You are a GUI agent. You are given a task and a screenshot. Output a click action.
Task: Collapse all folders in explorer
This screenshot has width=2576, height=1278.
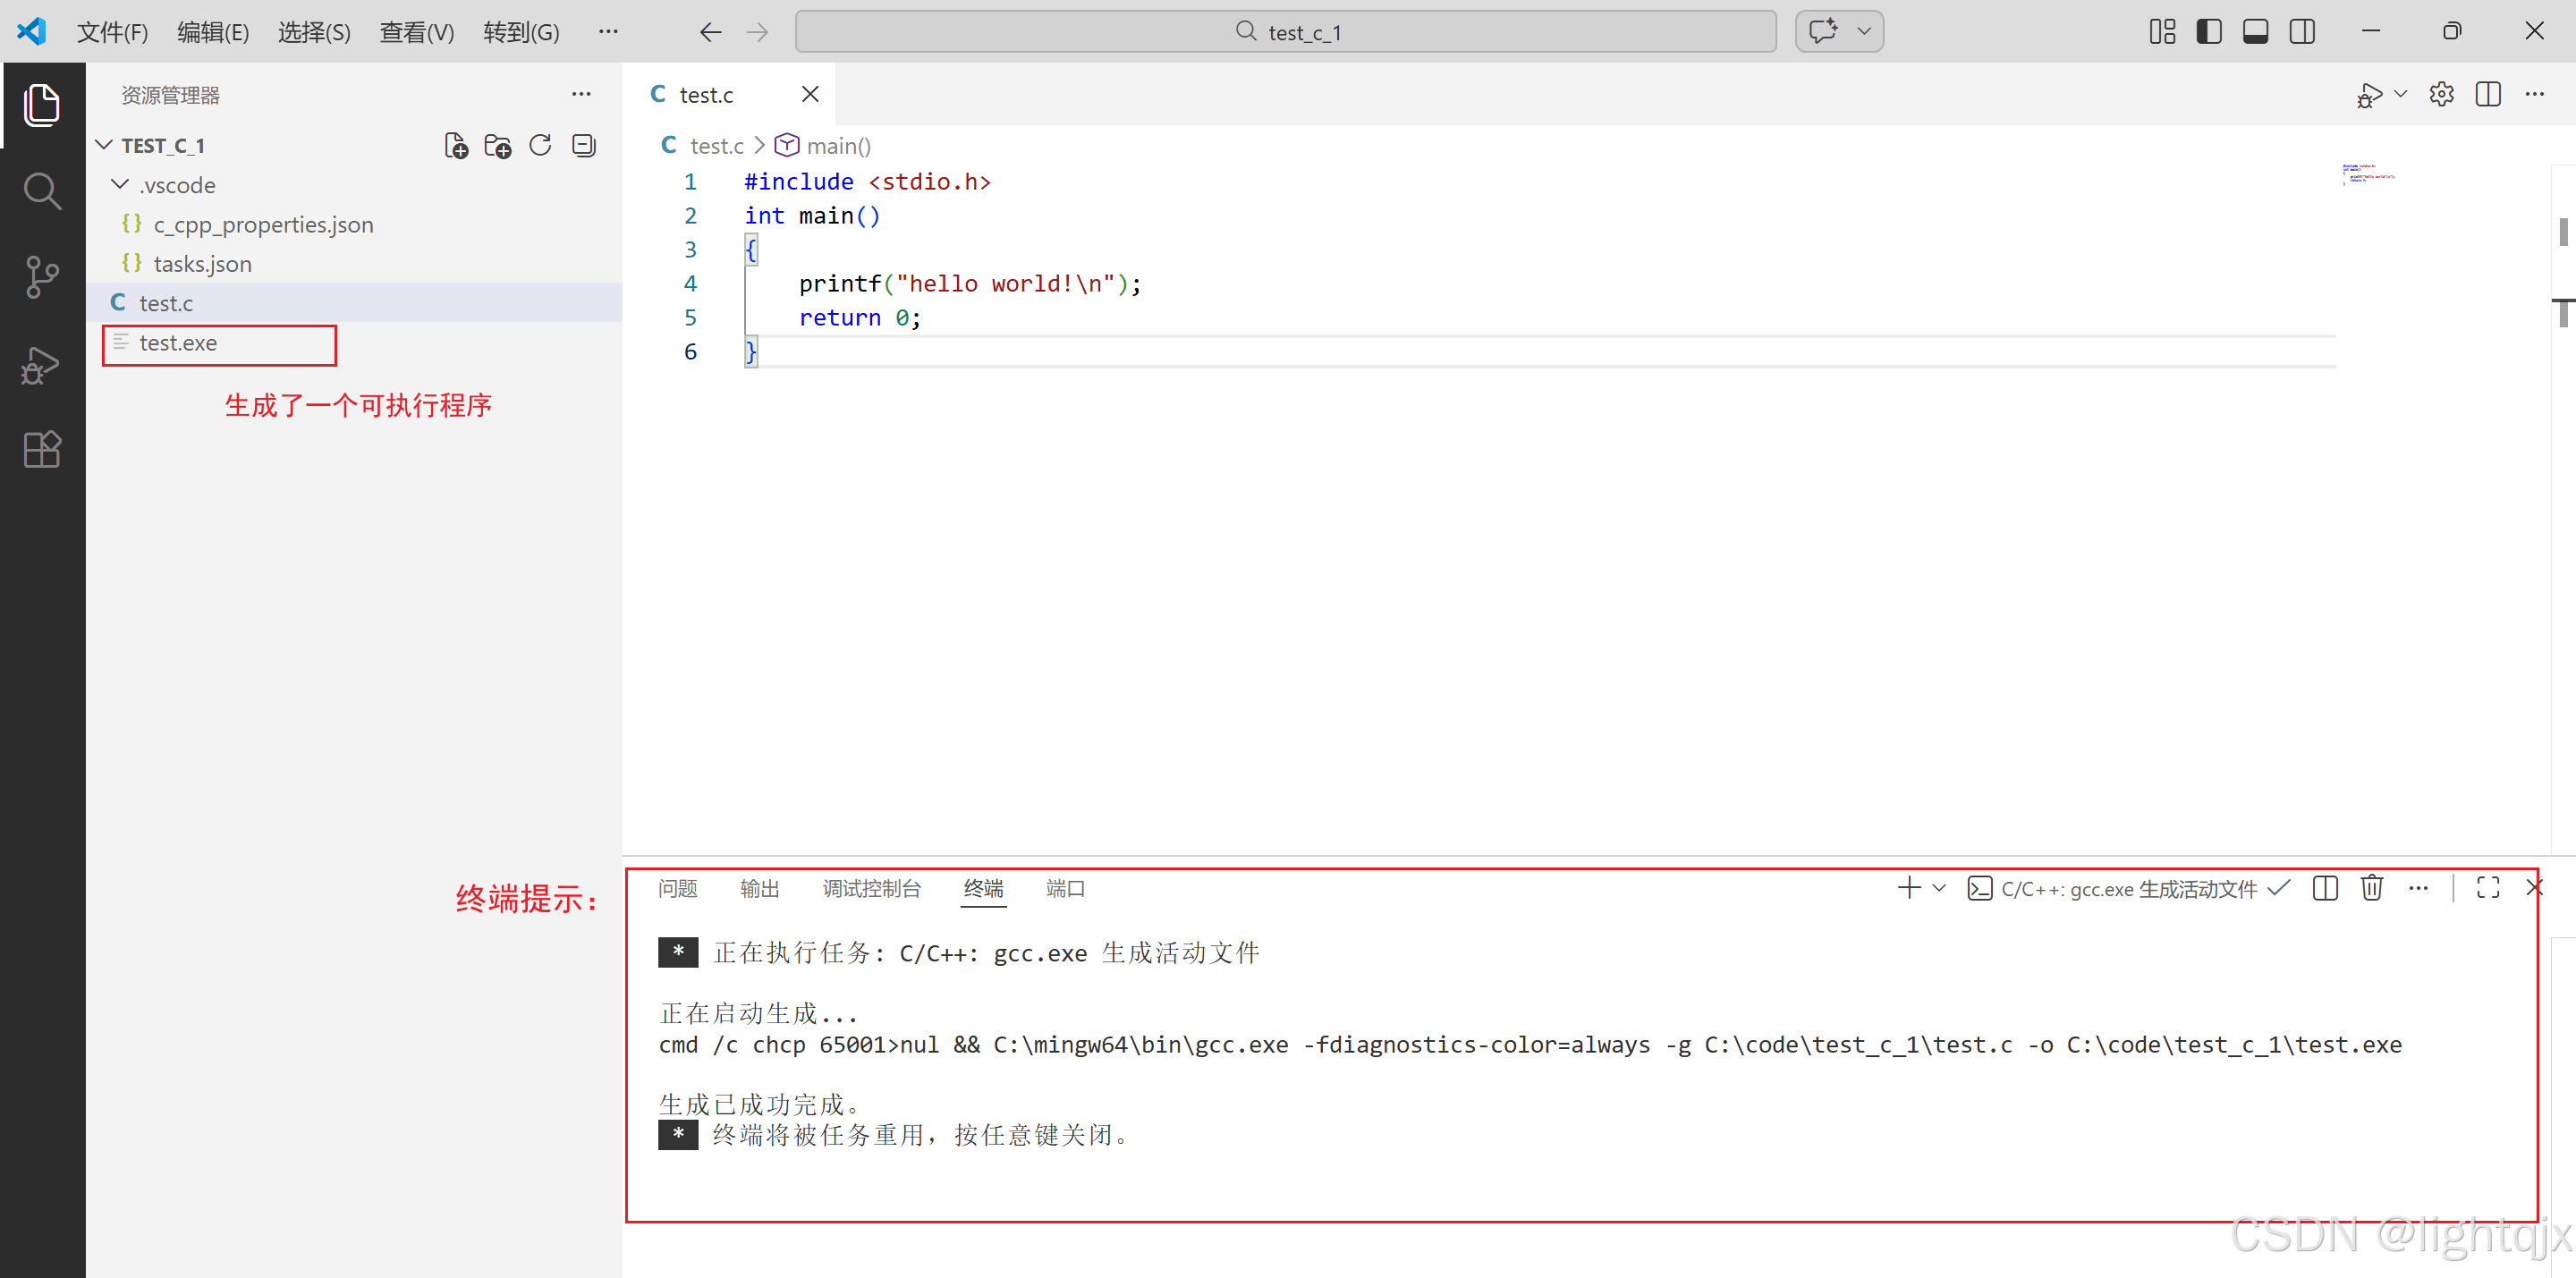click(584, 146)
